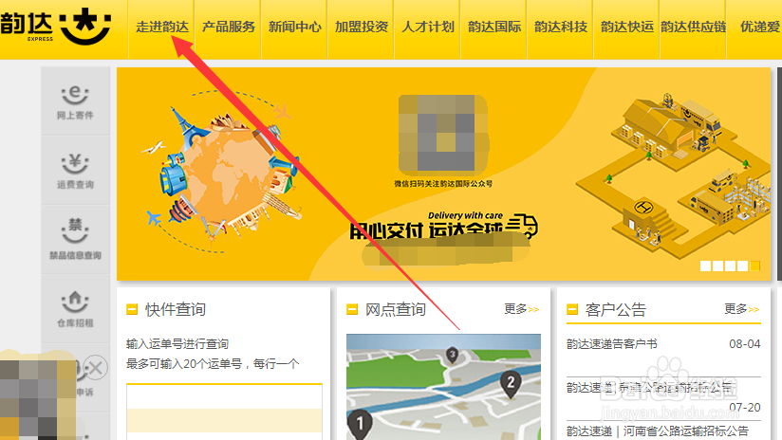Screen dimensions: 782x440
Task: Open the 韵达科技 menu
Action: pos(560,27)
